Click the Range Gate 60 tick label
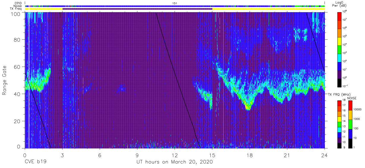Image resolution: width=365 pixels, height=168 pixels. 17,67
